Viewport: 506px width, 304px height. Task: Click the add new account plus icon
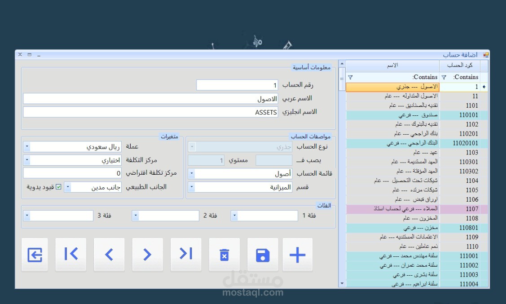pos(297,255)
